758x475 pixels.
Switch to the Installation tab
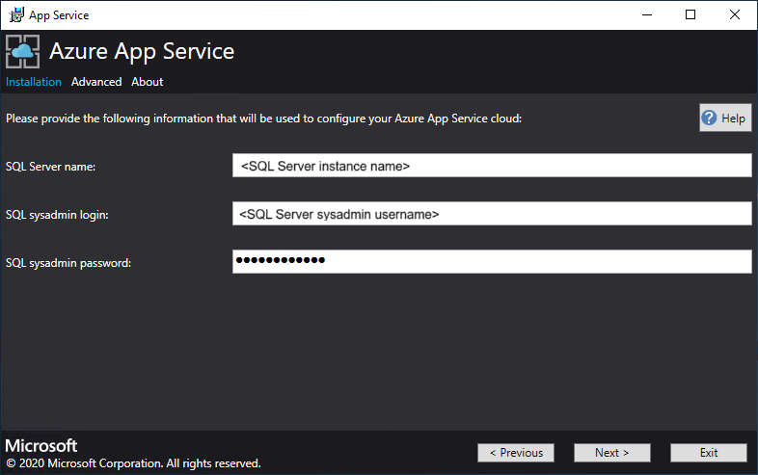34,82
